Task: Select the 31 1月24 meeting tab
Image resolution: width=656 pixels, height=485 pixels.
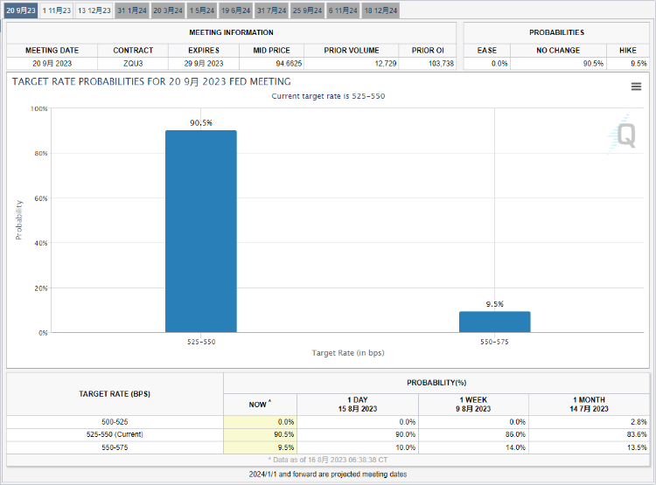Action: pos(132,10)
